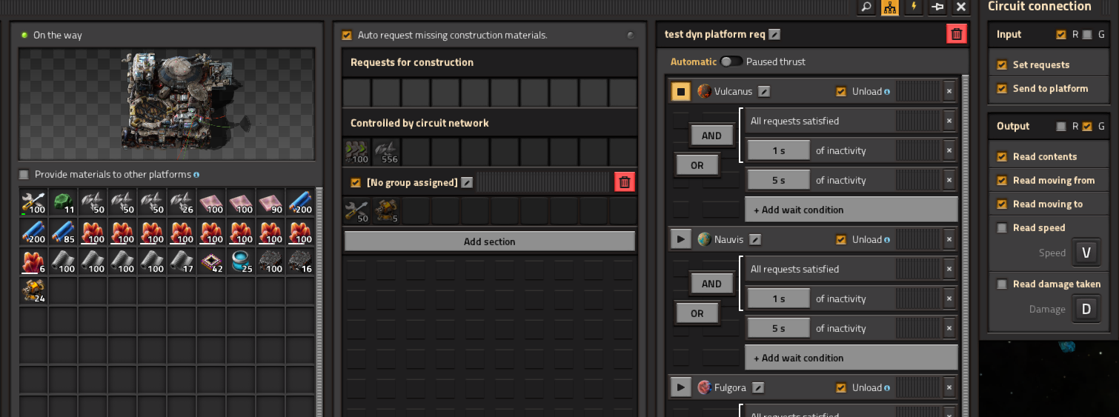Click the space platform preview thumbnail

[x=167, y=104]
